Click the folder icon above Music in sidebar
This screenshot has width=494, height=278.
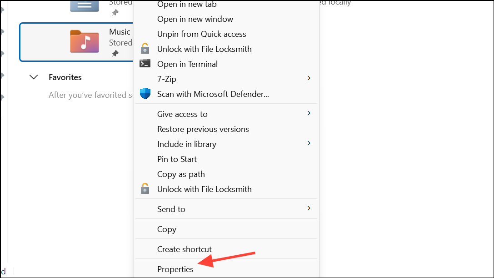click(84, 6)
